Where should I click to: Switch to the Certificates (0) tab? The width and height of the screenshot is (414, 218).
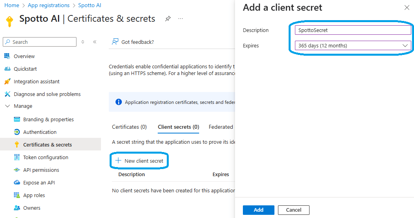point(129,127)
